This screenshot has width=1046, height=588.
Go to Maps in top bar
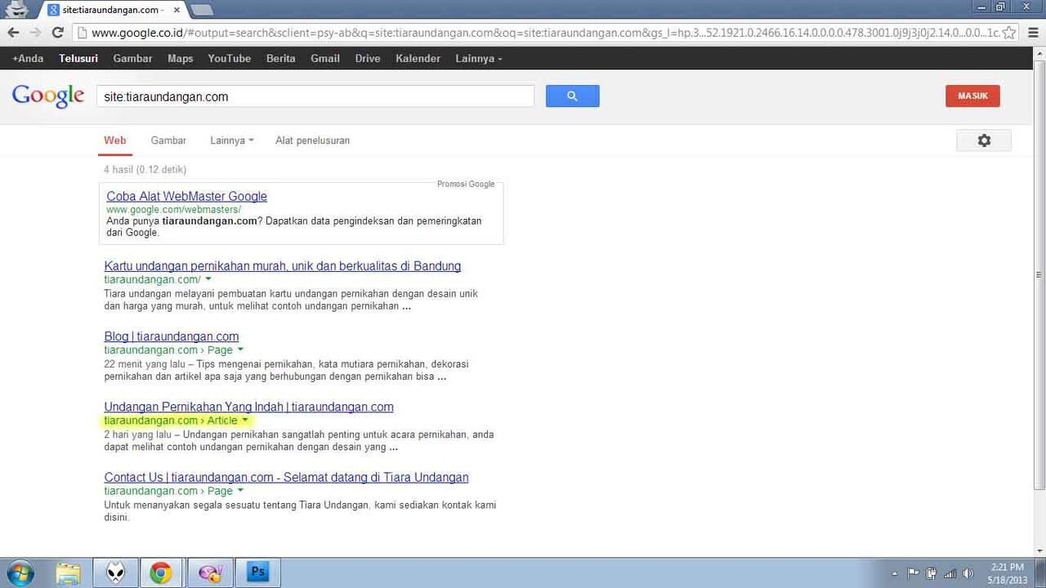click(x=181, y=59)
